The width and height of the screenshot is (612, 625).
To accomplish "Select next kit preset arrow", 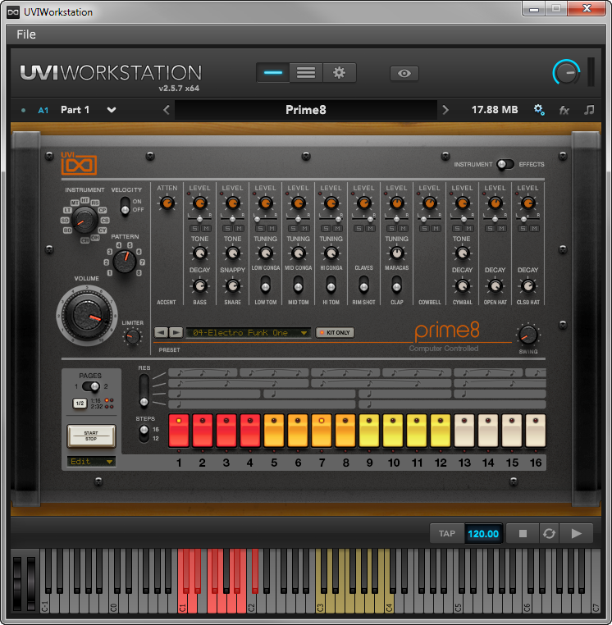I will 176,332.
